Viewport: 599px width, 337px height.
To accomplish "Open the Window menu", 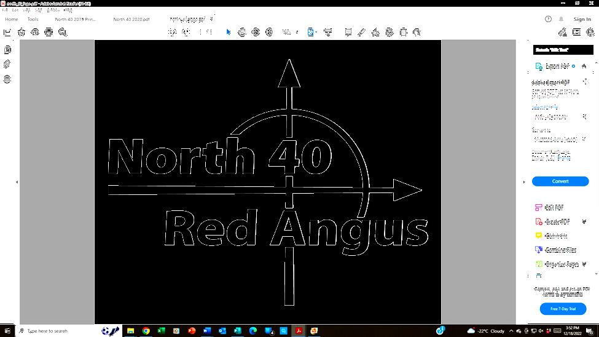I will tap(53, 10).
